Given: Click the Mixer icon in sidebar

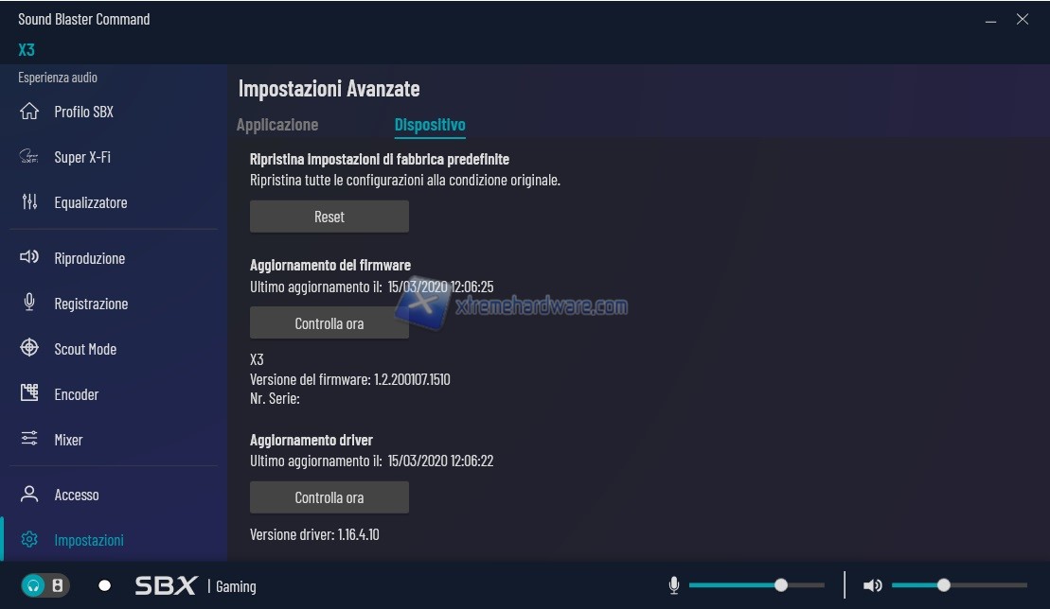Looking at the screenshot, I should (29, 439).
